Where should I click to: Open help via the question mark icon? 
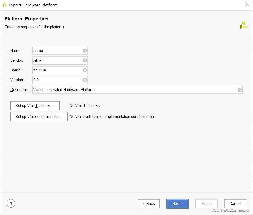[11, 203]
